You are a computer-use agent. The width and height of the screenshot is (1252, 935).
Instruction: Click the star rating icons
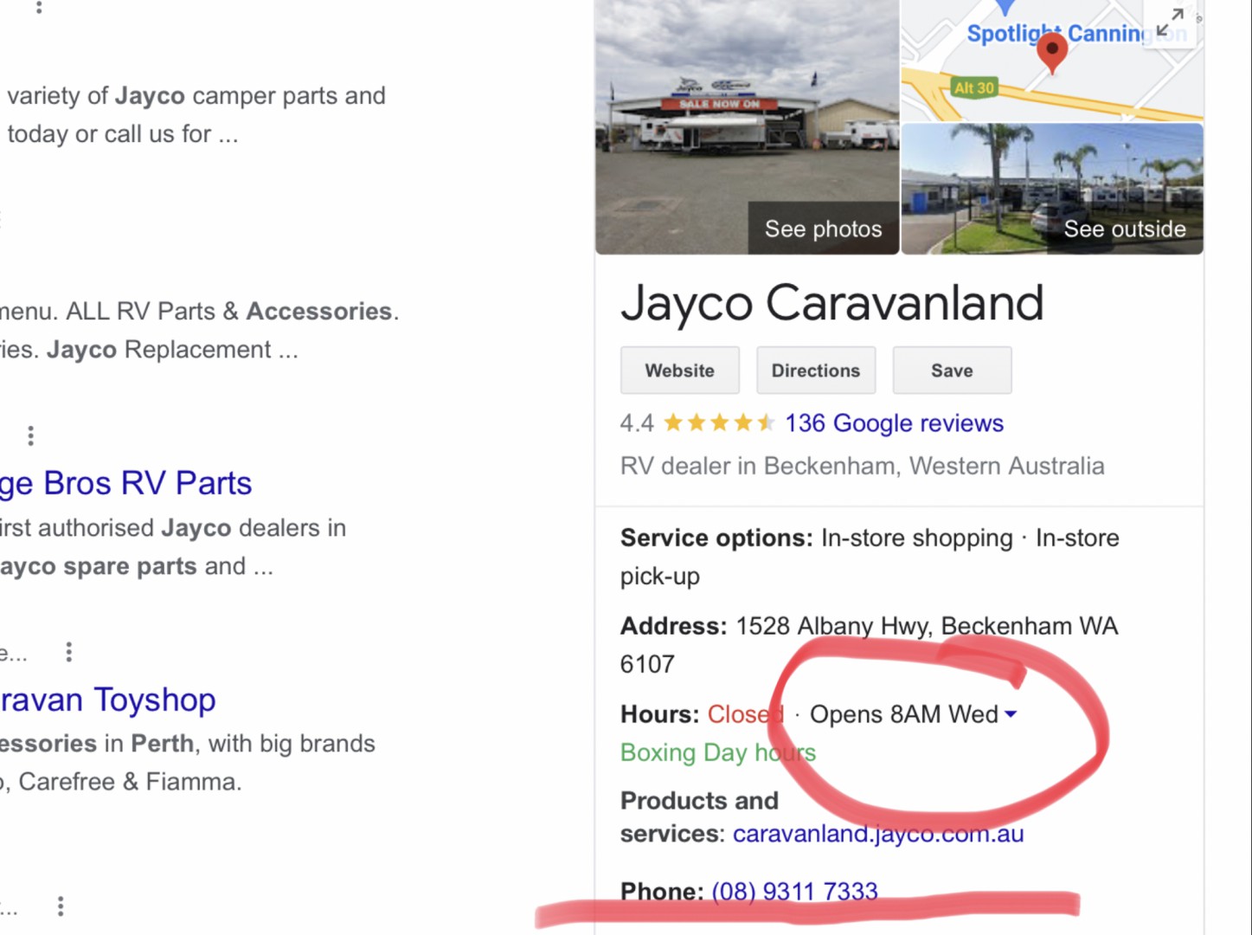pyautogui.click(x=718, y=423)
